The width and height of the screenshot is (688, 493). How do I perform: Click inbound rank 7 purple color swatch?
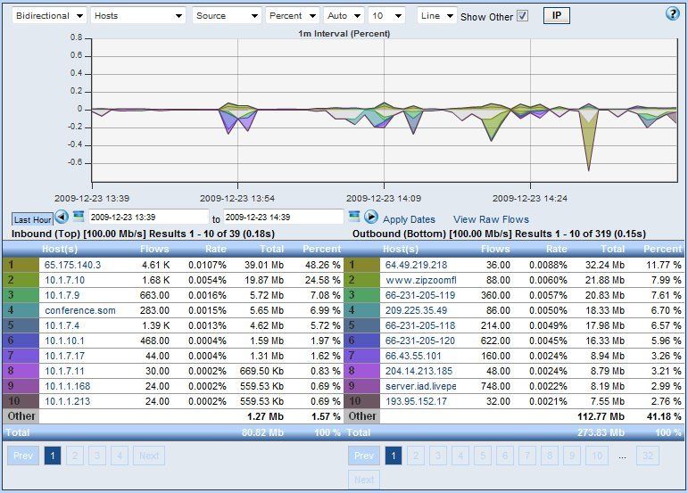pos(21,356)
